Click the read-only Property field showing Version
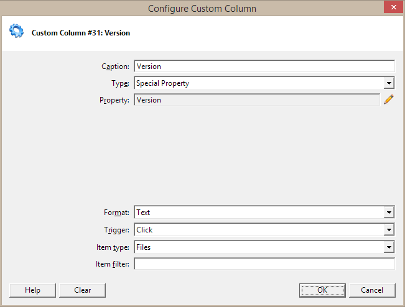405x307 pixels. [x=256, y=100]
